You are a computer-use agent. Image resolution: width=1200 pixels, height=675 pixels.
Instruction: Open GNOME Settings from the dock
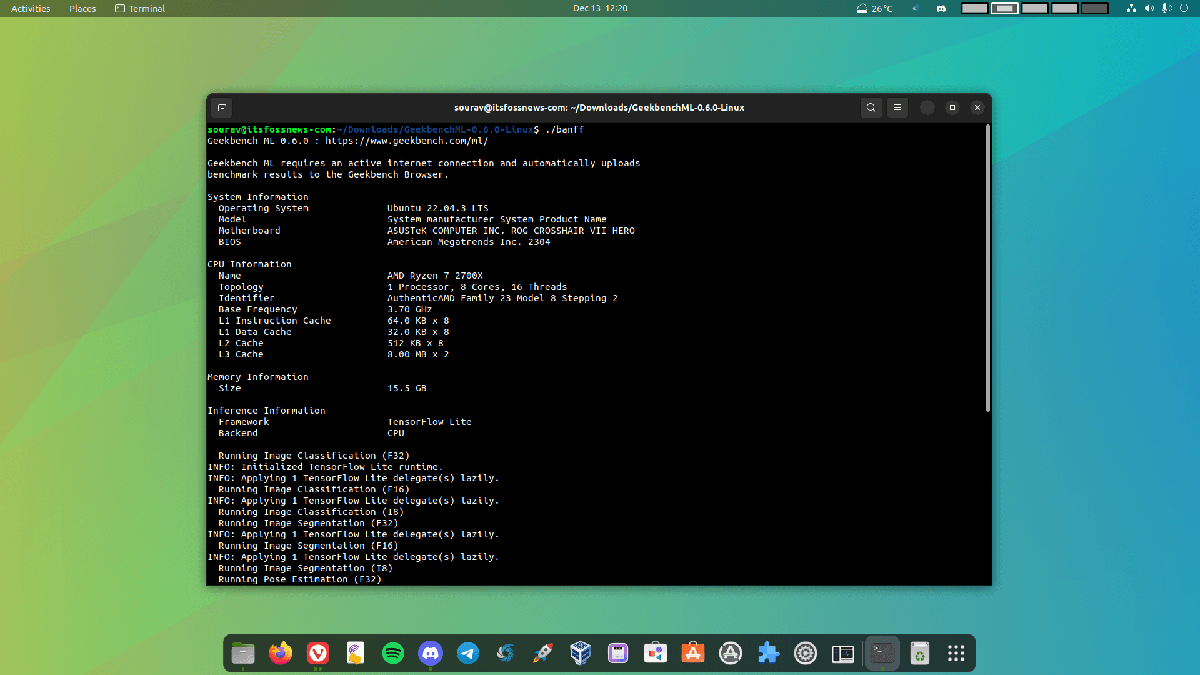806,652
